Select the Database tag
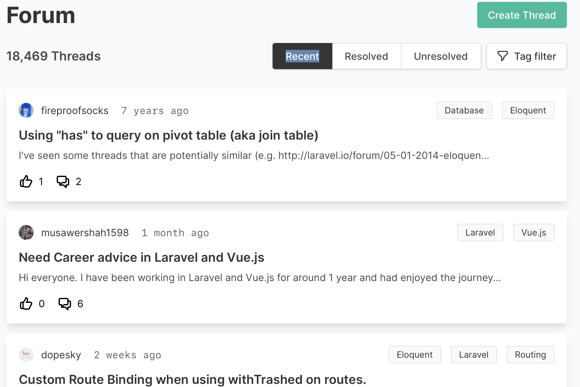This screenshot has width=580, height=387. point(464,110)
